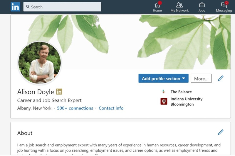This screenshot has width=235, height=156.
Task: Click the More... button
Action: pyautogui.click(x=201, y=78)
